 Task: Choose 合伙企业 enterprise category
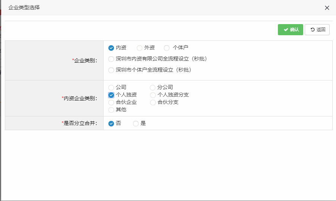[111, 102]
